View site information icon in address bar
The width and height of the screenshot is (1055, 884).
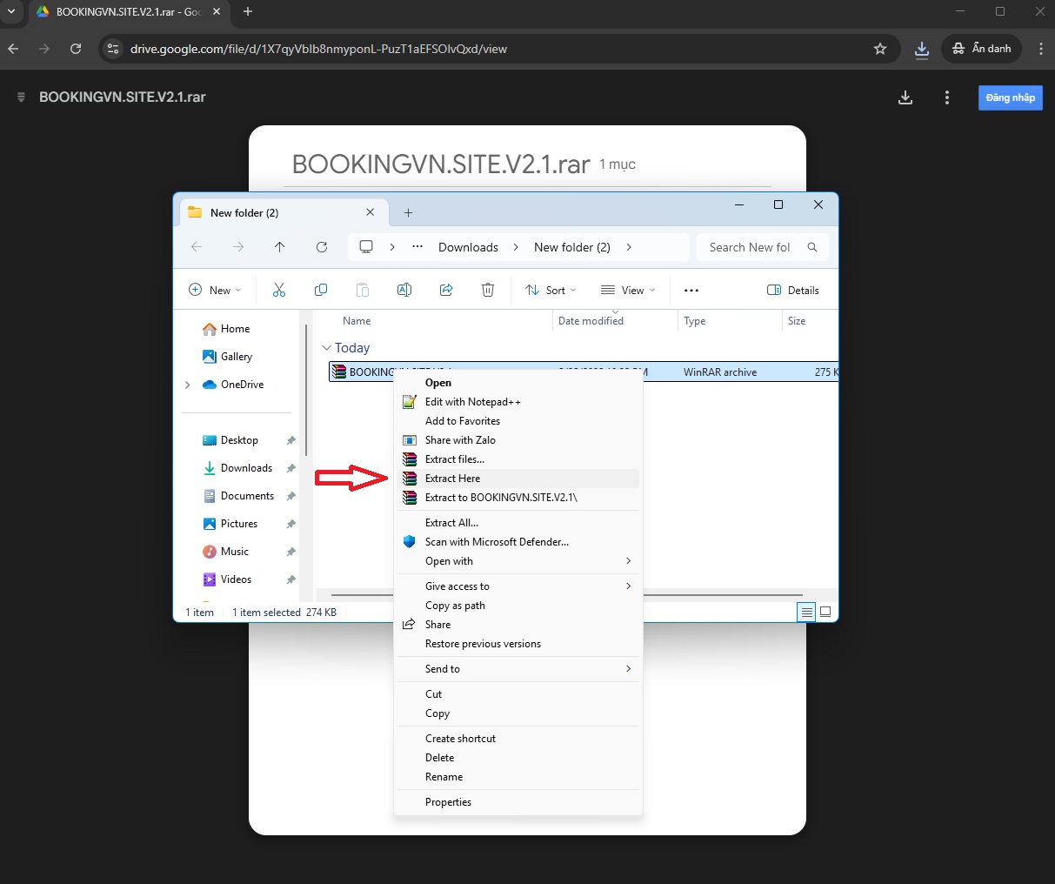click(x=113, y=49)
